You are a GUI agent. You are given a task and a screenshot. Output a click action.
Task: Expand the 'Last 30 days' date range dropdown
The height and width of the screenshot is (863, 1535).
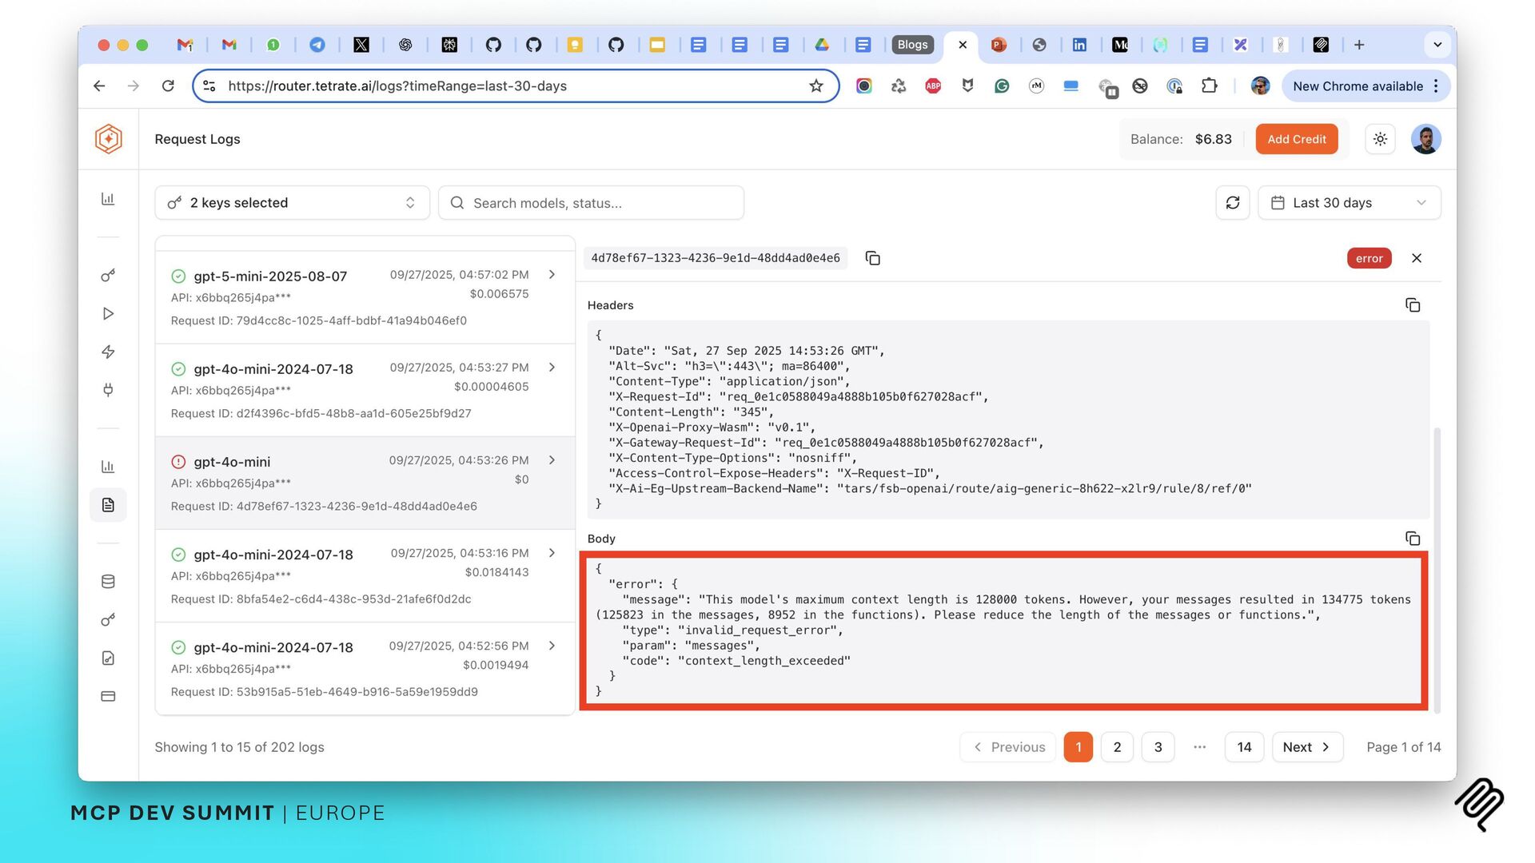click(1349, 203)
